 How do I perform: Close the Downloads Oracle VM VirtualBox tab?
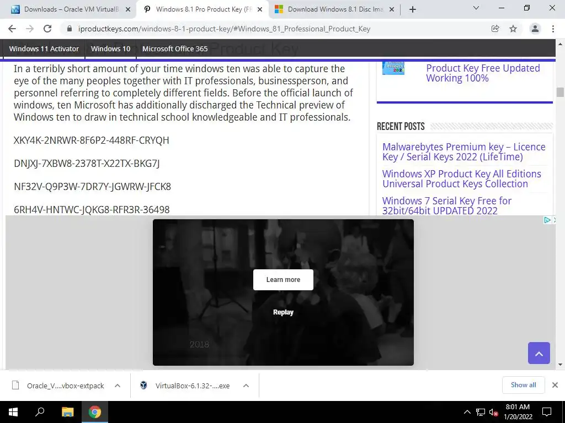[x=128, y=9]
